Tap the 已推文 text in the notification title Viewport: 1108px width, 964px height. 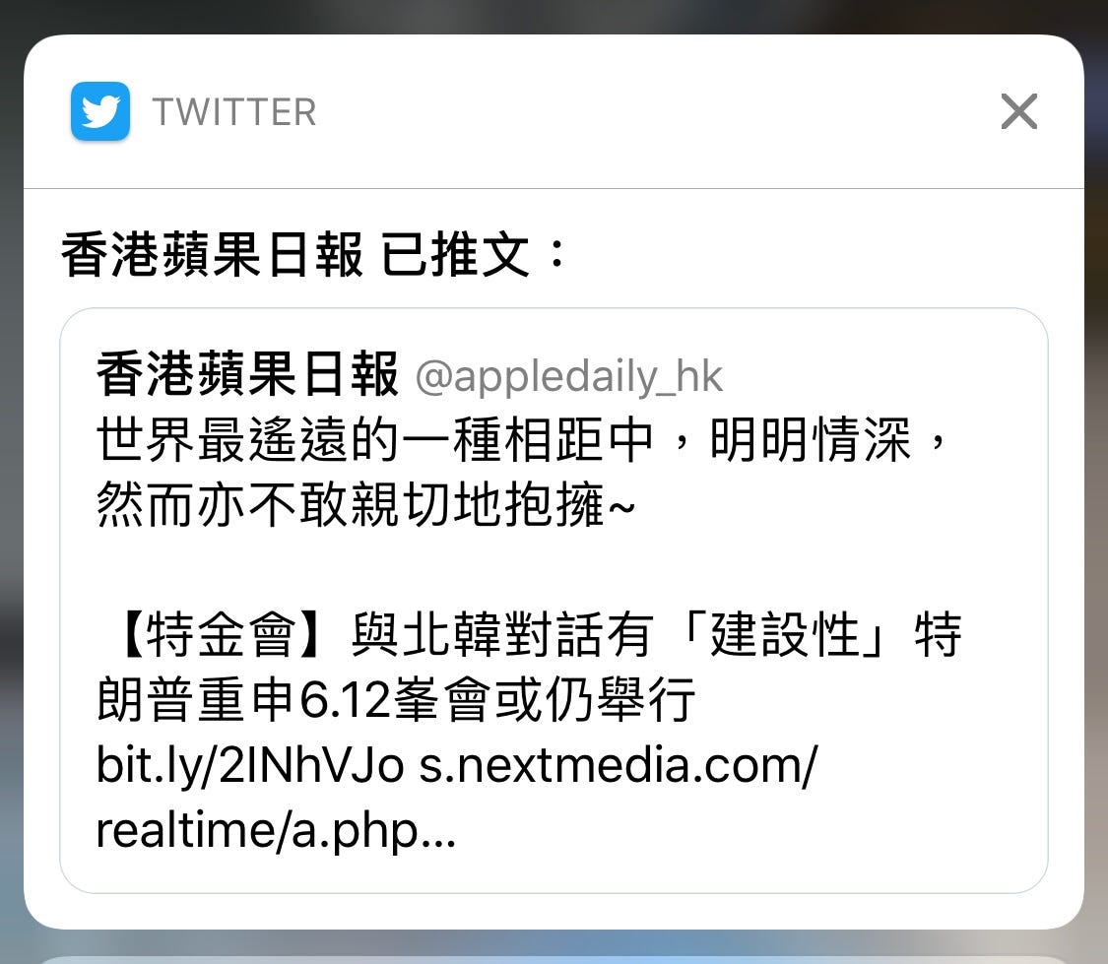(x=456, y=254)
